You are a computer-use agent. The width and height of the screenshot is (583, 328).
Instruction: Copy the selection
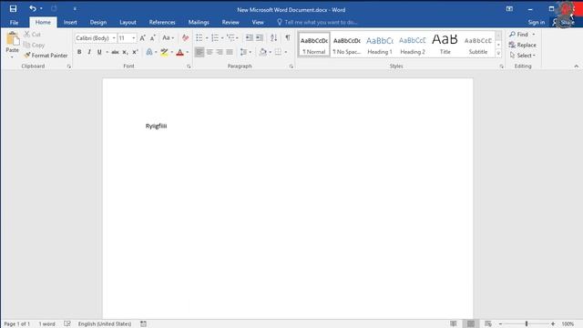[x=34, y=45]
